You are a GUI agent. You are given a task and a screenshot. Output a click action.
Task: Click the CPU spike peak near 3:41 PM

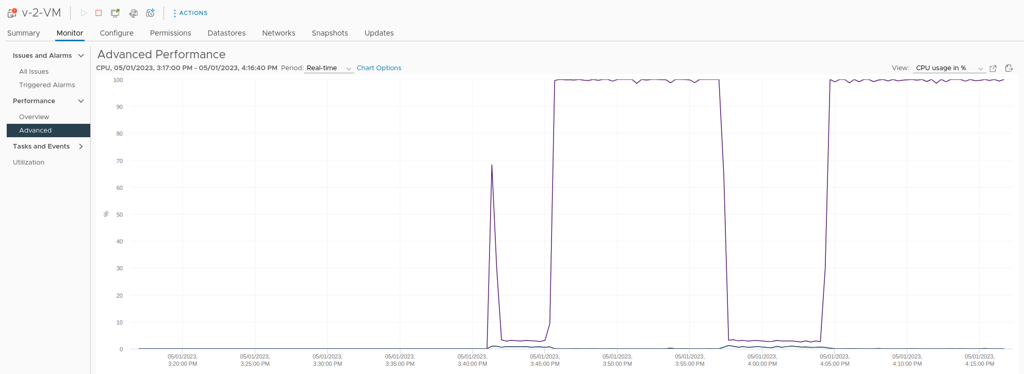492,165
